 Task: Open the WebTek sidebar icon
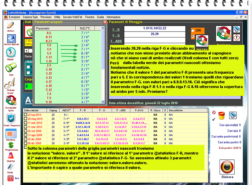point(11,156)
